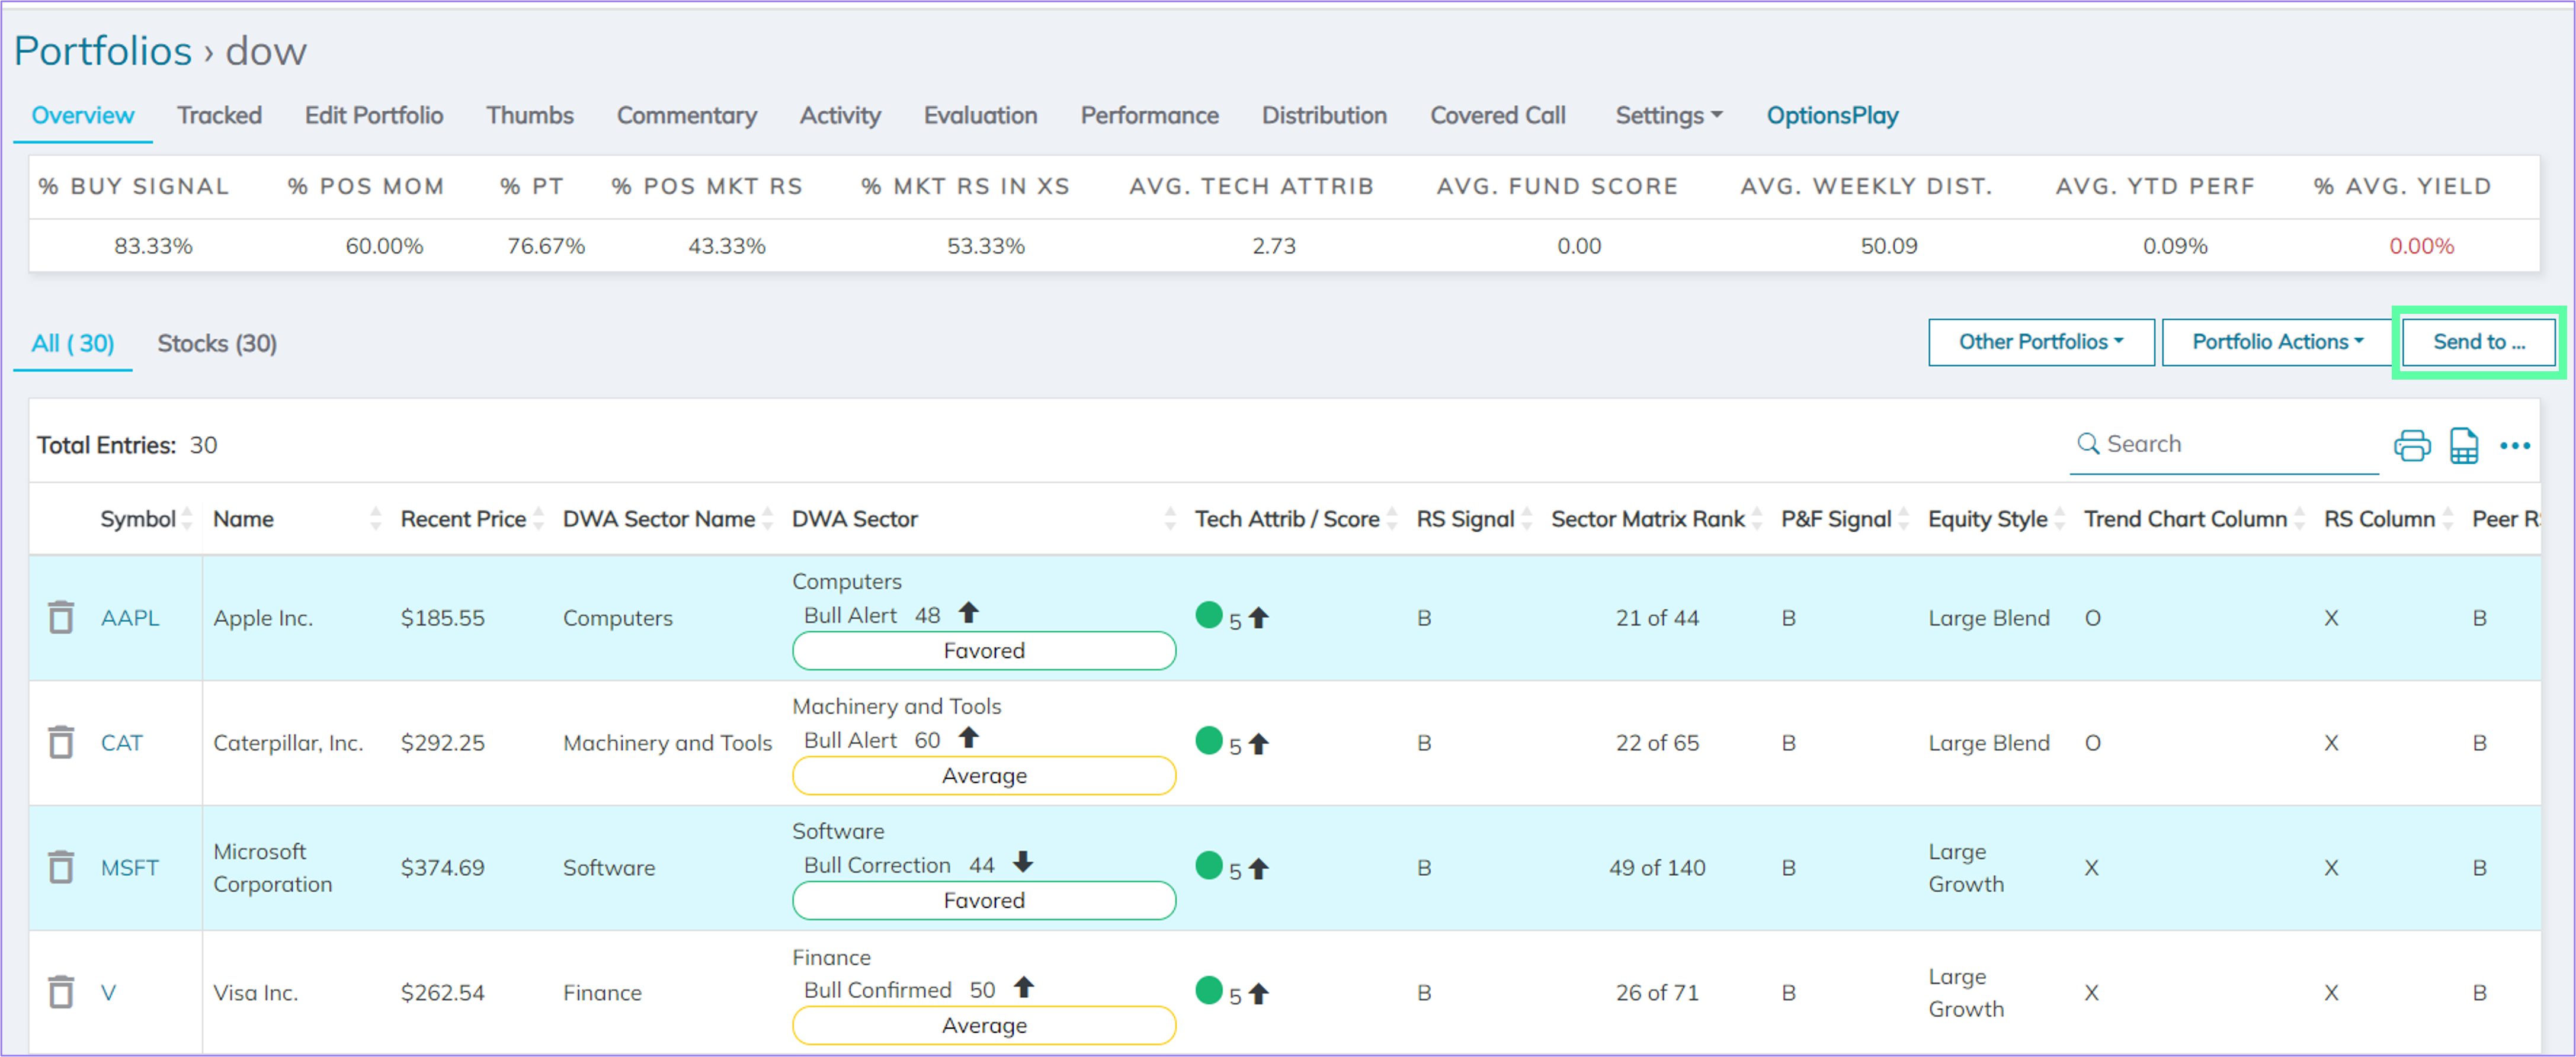Click the export to spreadsheet icon

pyautogui.click(x=2463, y=445)
